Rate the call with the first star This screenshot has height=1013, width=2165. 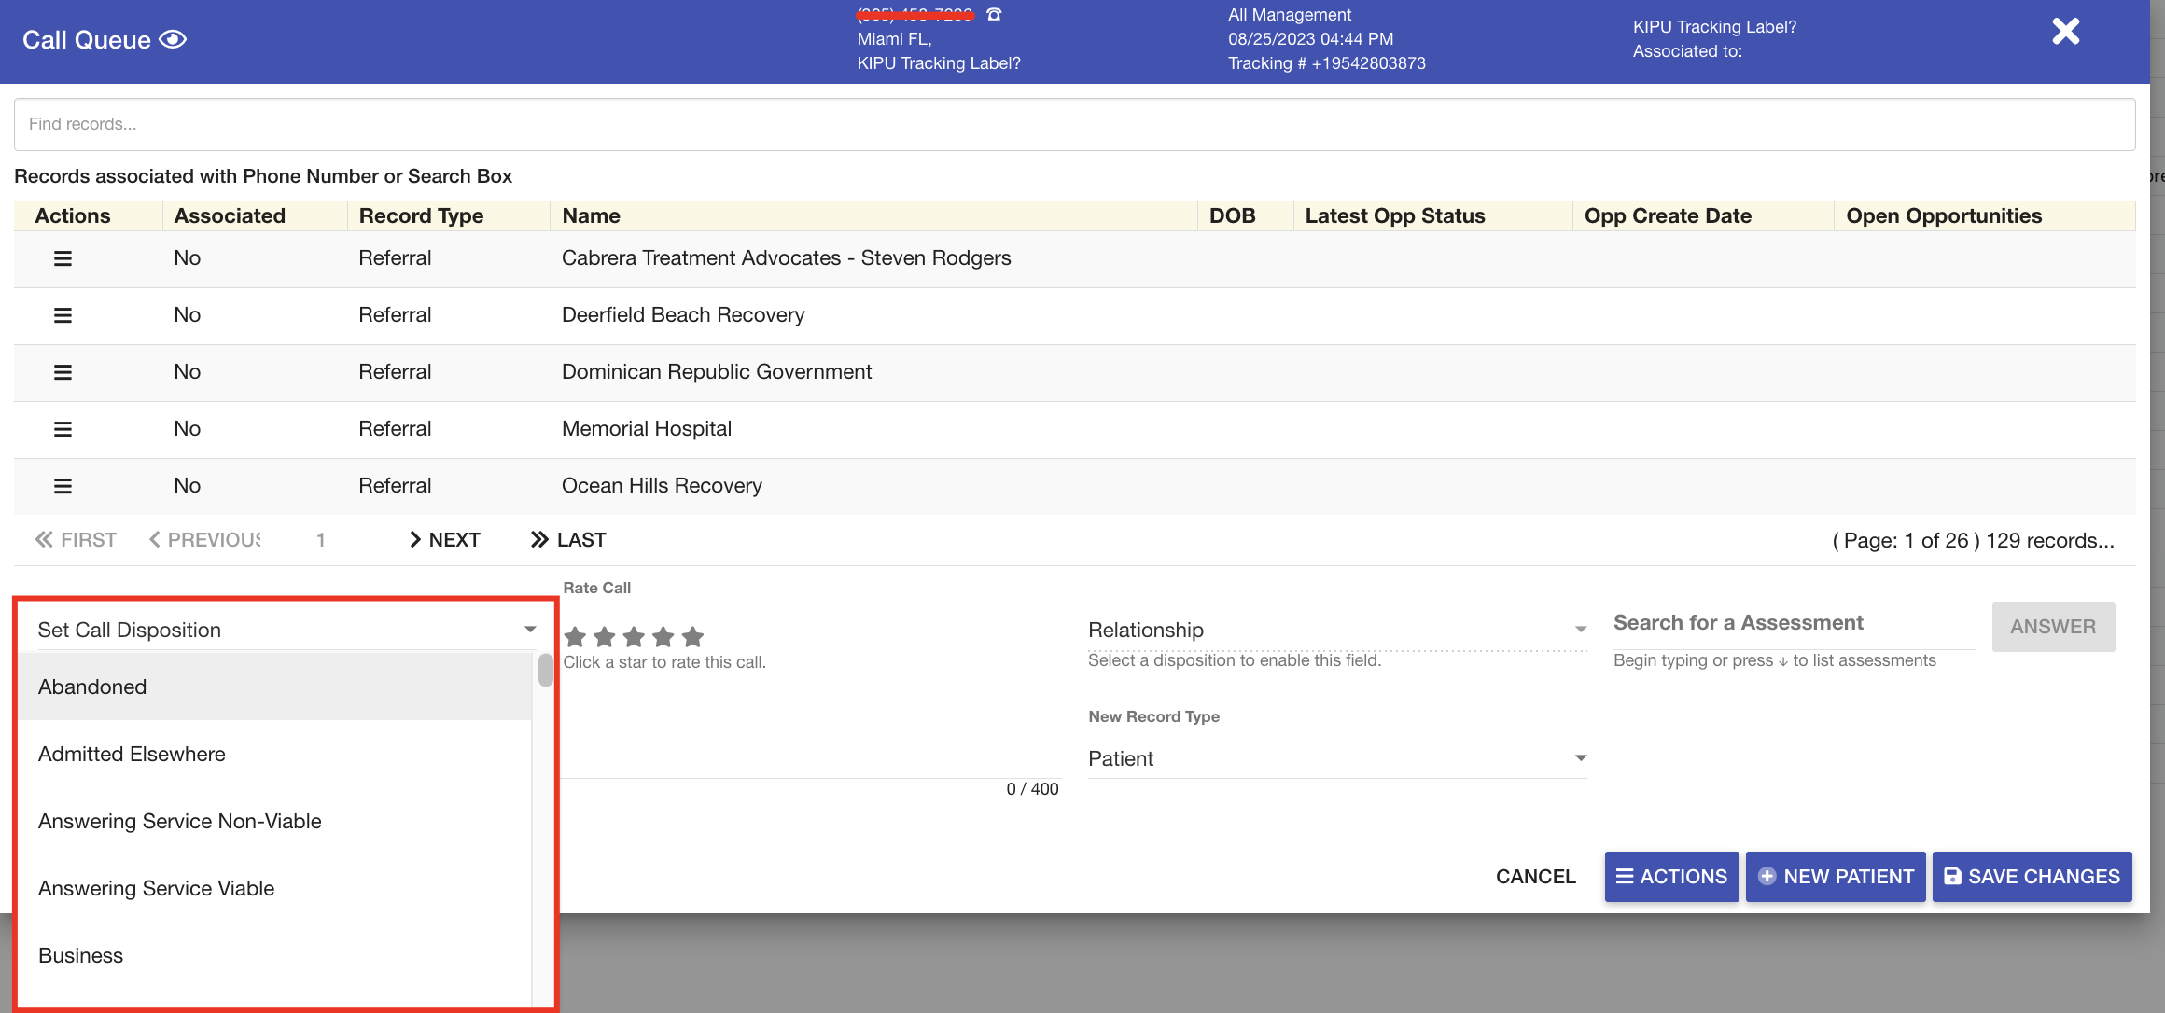click(576, 637)
